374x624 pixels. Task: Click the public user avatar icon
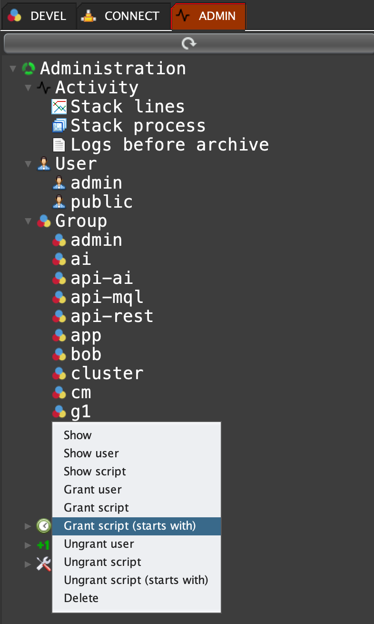click(59, 202)
